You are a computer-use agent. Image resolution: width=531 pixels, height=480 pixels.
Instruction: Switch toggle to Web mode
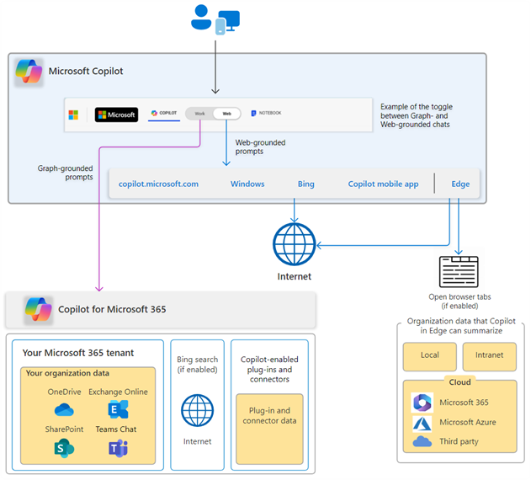point(227,114)
